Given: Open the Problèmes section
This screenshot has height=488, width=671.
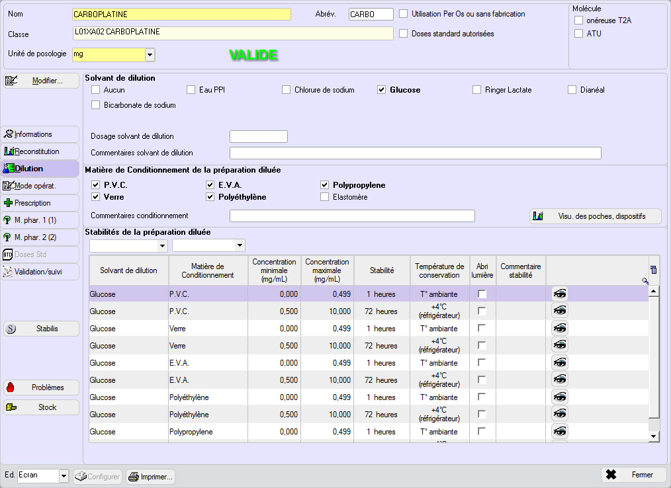Looking at the screenshot, I should (41, 387).
